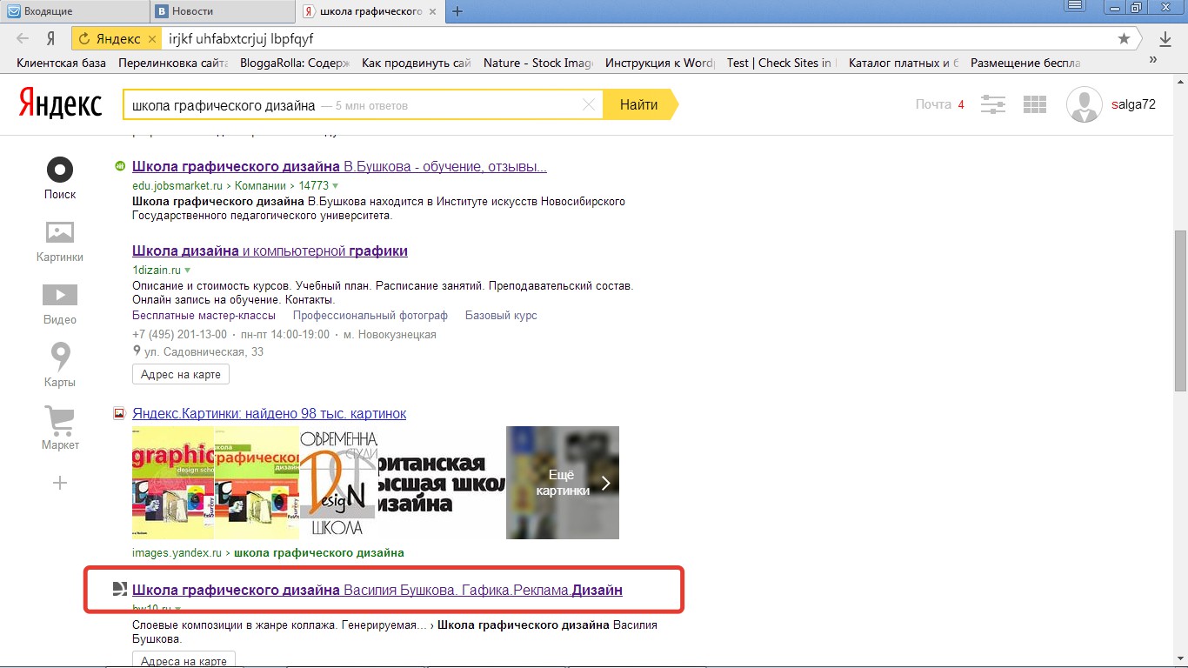Open a new browser tab with plus
The width and height of the screenshot is (1188, 668).
(x=457, y=11)
